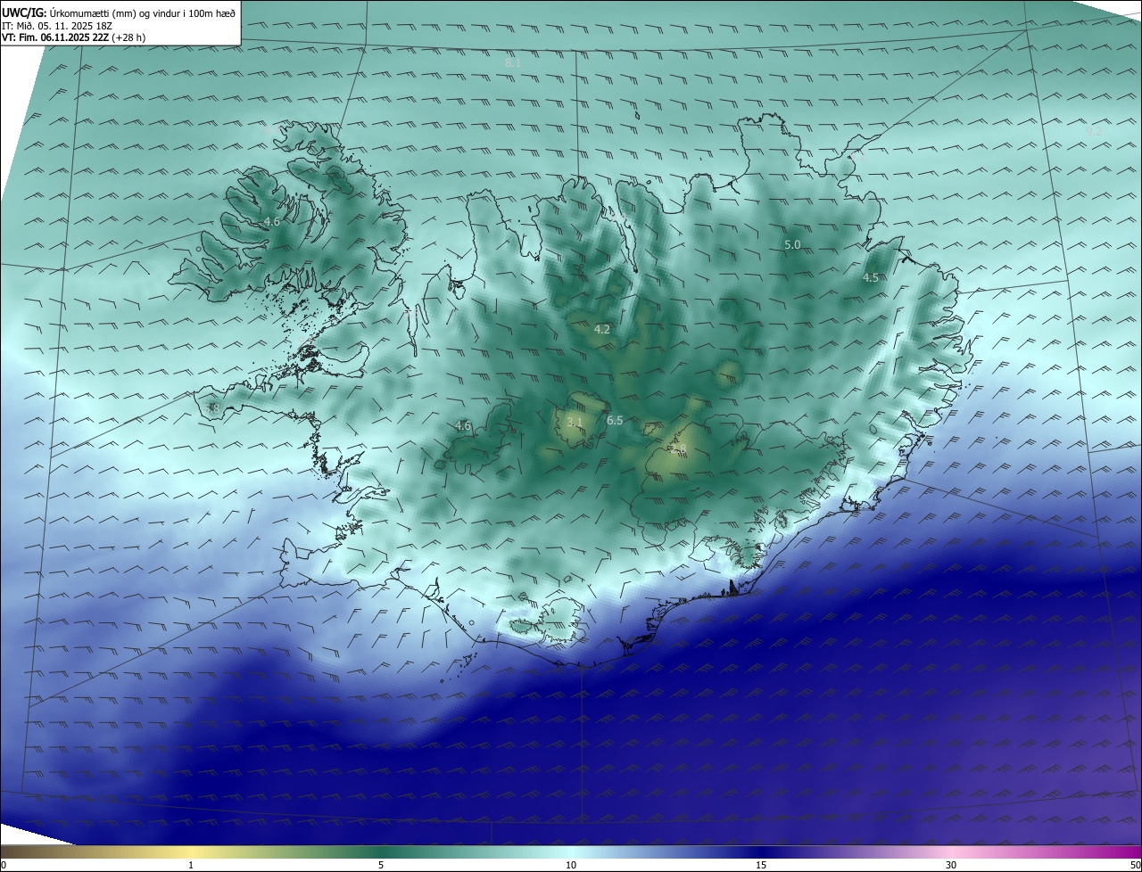Viewport: 1142px width, 872px height.
Task: Click the valid time line "VT: Fim. 06.11.2025 22Z (+28 h)"
Action: [73, 37]
